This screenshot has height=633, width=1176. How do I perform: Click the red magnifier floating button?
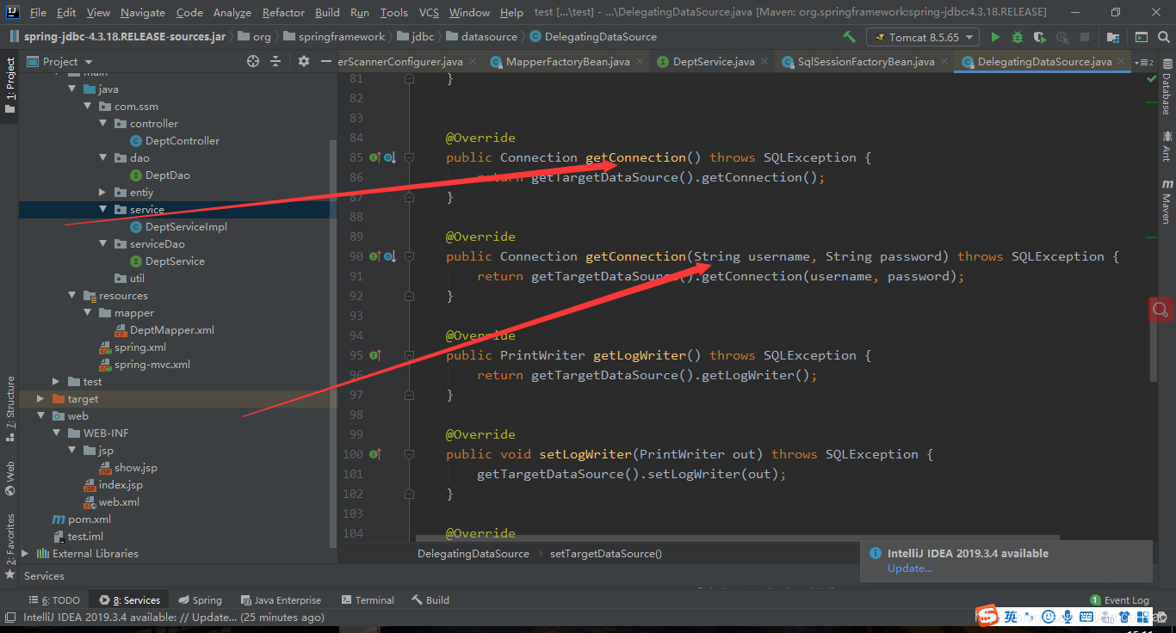pos(1161,310)
